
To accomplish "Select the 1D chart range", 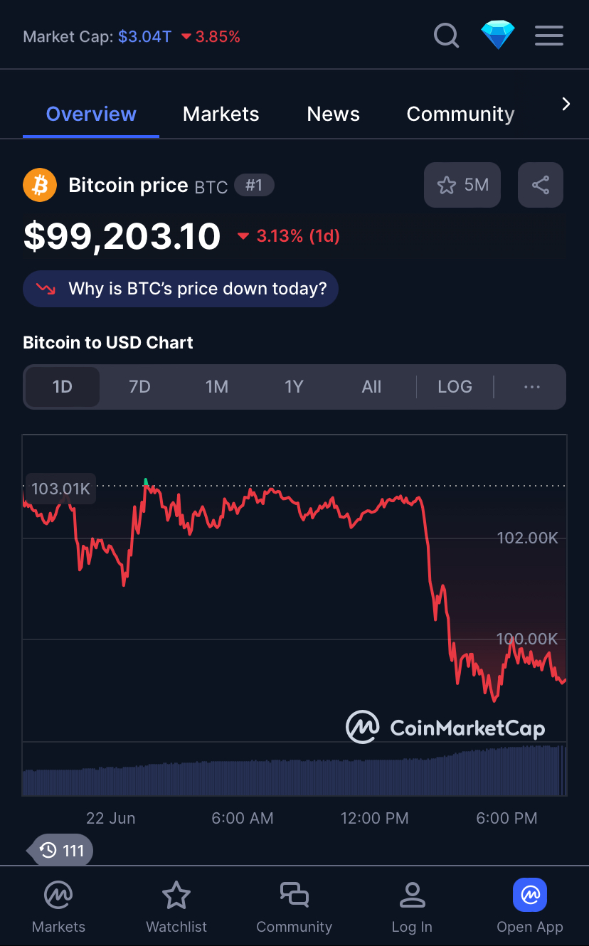I will tap(63, 387).
